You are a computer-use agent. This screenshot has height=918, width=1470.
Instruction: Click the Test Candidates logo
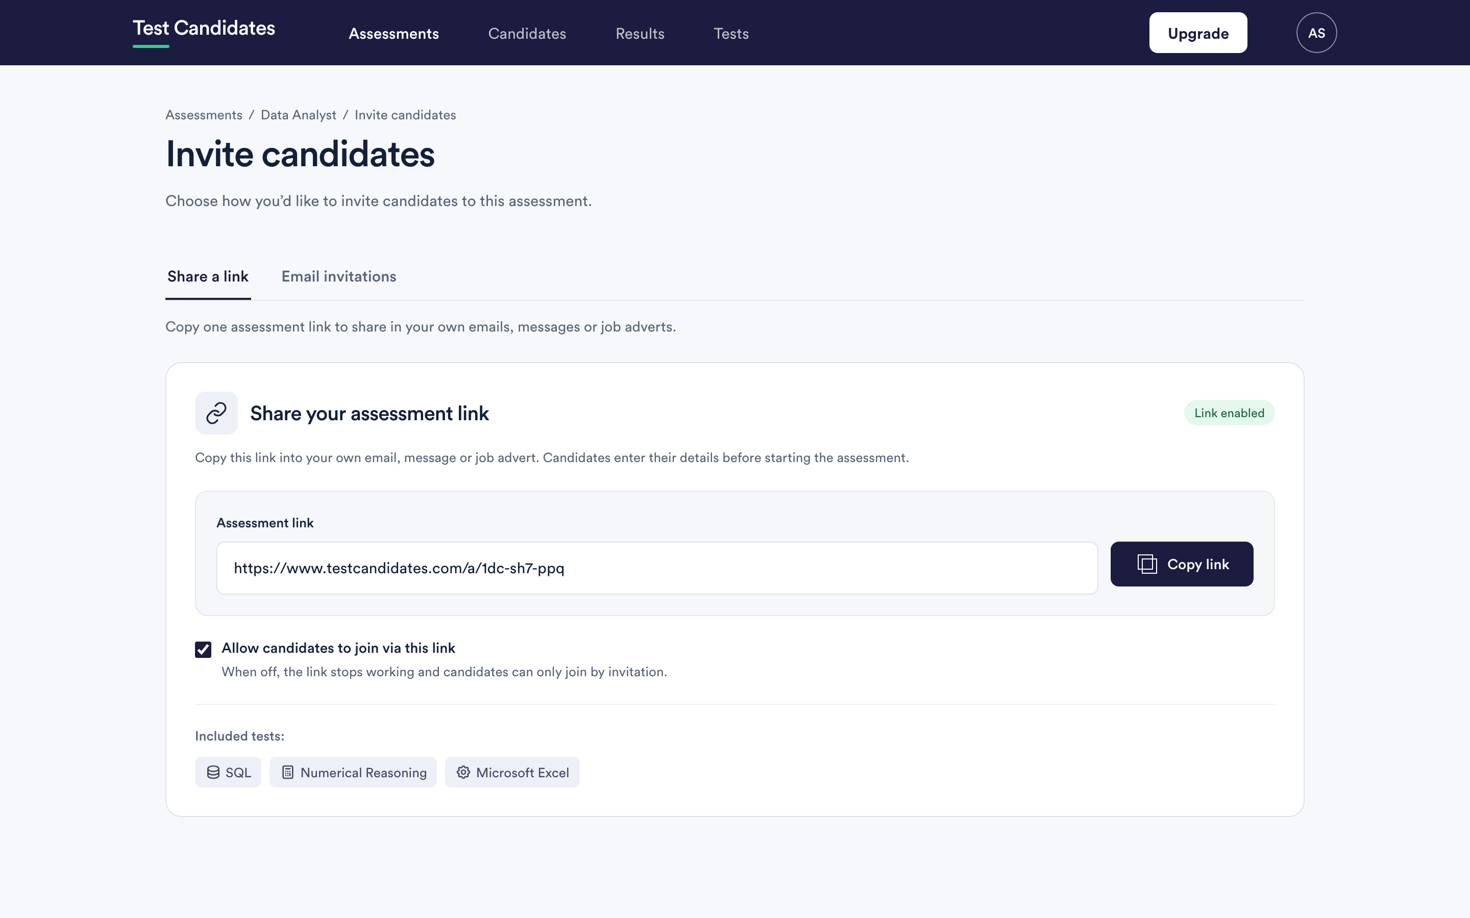tap(204, 29)
